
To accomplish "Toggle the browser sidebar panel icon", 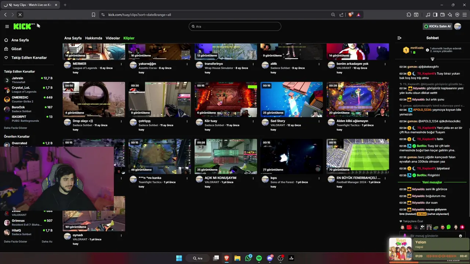I will 435,15.
